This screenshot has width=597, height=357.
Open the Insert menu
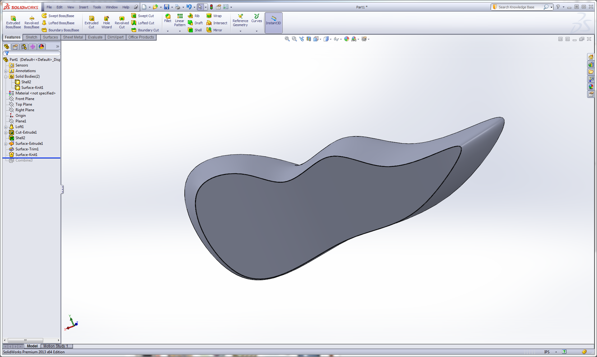(83, 7)
